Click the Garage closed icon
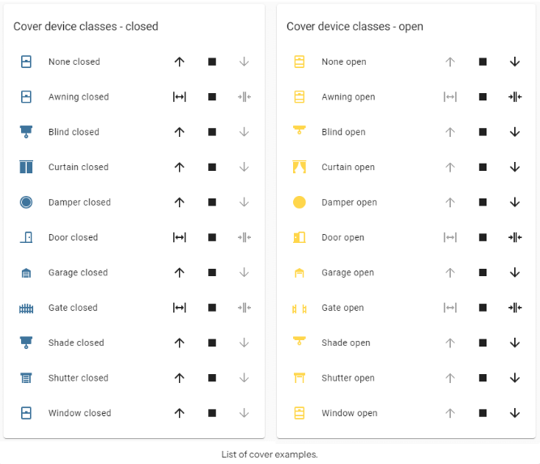This screenshot has width=540, height=464. coord(26,273)
